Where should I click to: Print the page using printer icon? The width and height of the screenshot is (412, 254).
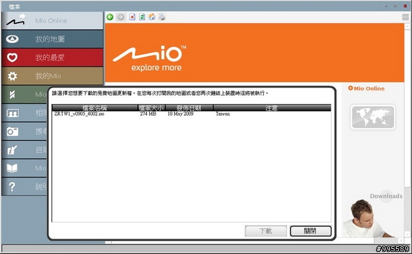[x=162, y=17]
